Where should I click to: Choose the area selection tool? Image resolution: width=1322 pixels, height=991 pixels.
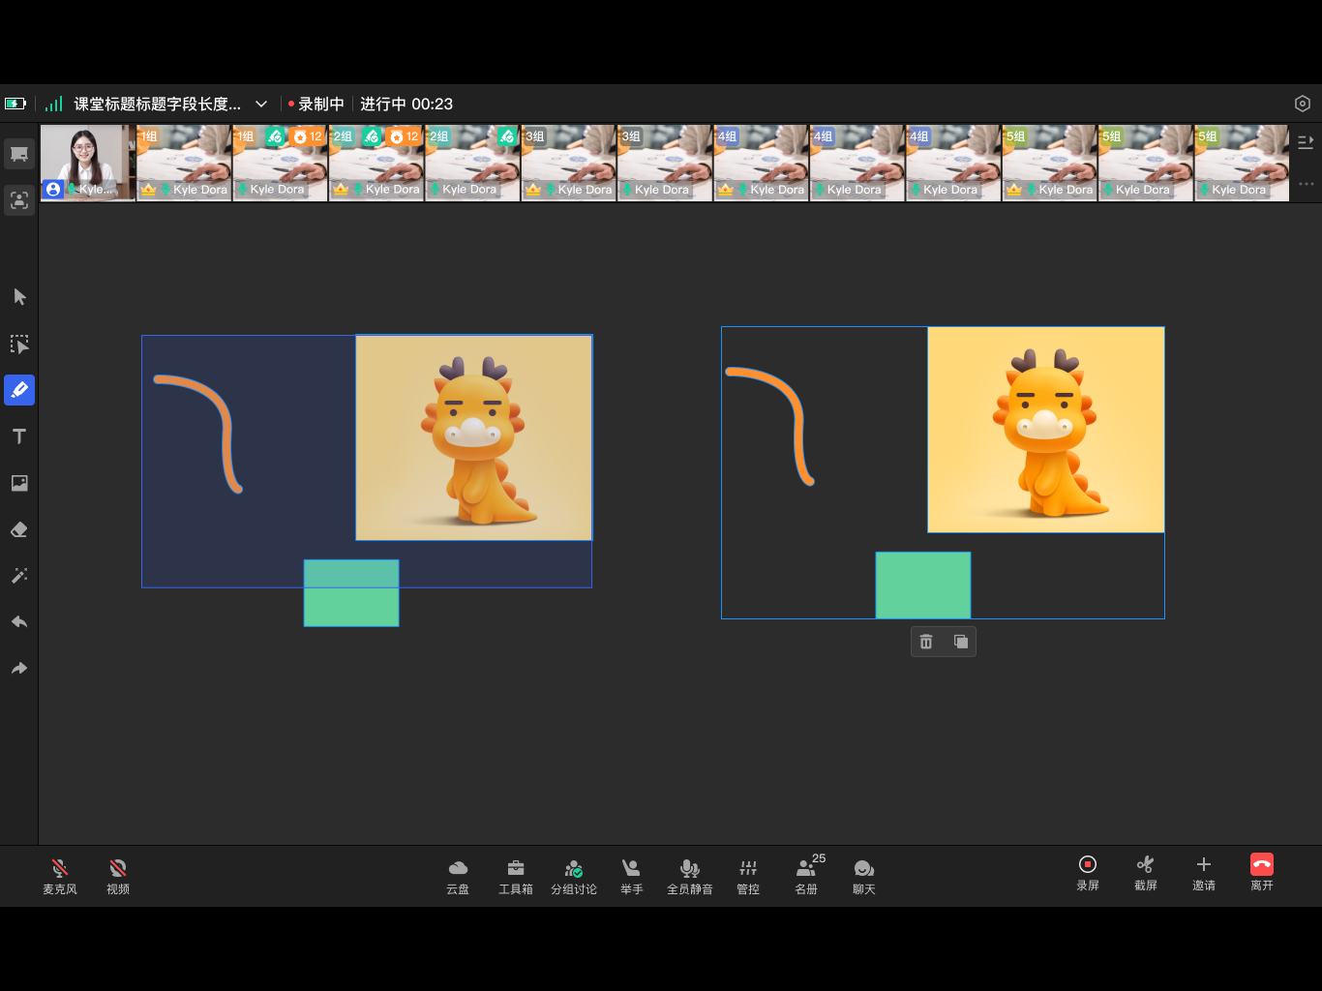19,344
